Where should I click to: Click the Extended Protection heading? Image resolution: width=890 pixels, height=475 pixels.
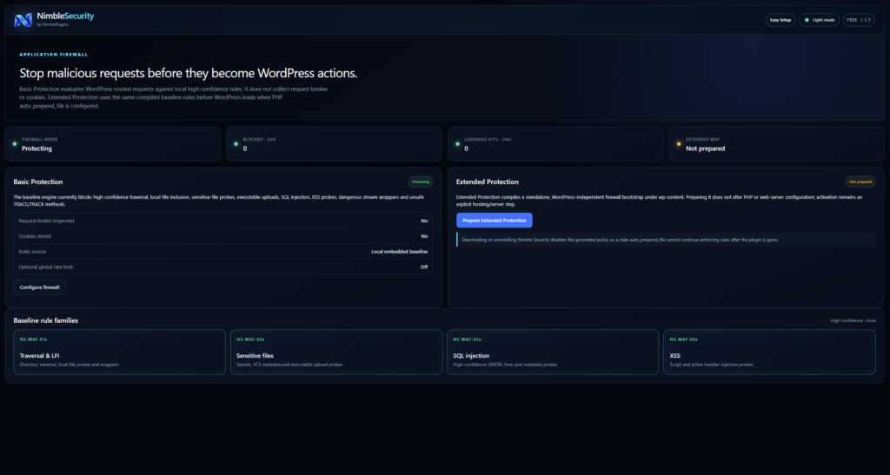coord(487,182)
